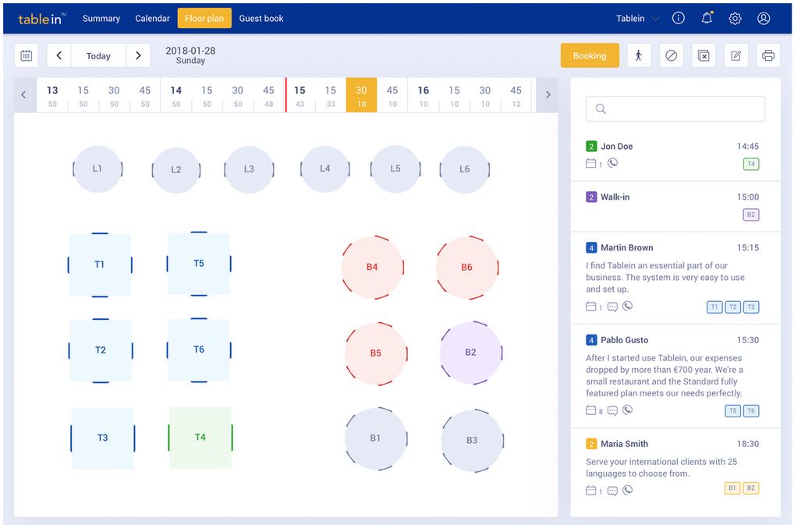Click the Booking button
This screenshot has width=794, height=525.
click(590, 55)
